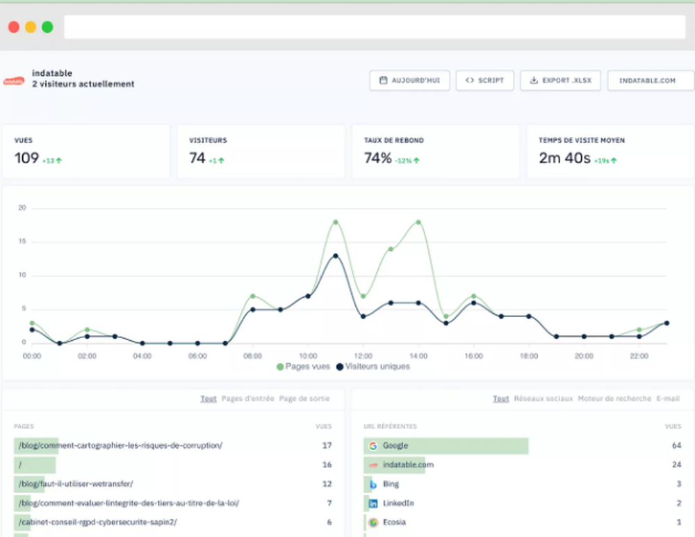Click the Pages vues point at 14:00
This screenshot has width=695, height=537.
coord(418,222)
